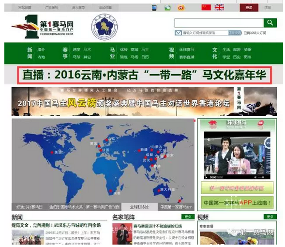This screenshot has width=285, height=247.
Task: Click the mobile phone icon
Action: click(154, 8)
